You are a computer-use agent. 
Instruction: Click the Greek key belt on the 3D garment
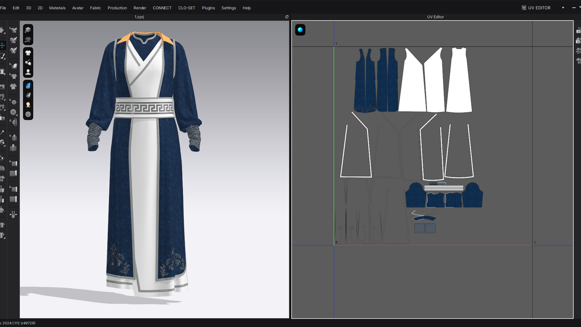pyautogui.click(x=144, y=108)
